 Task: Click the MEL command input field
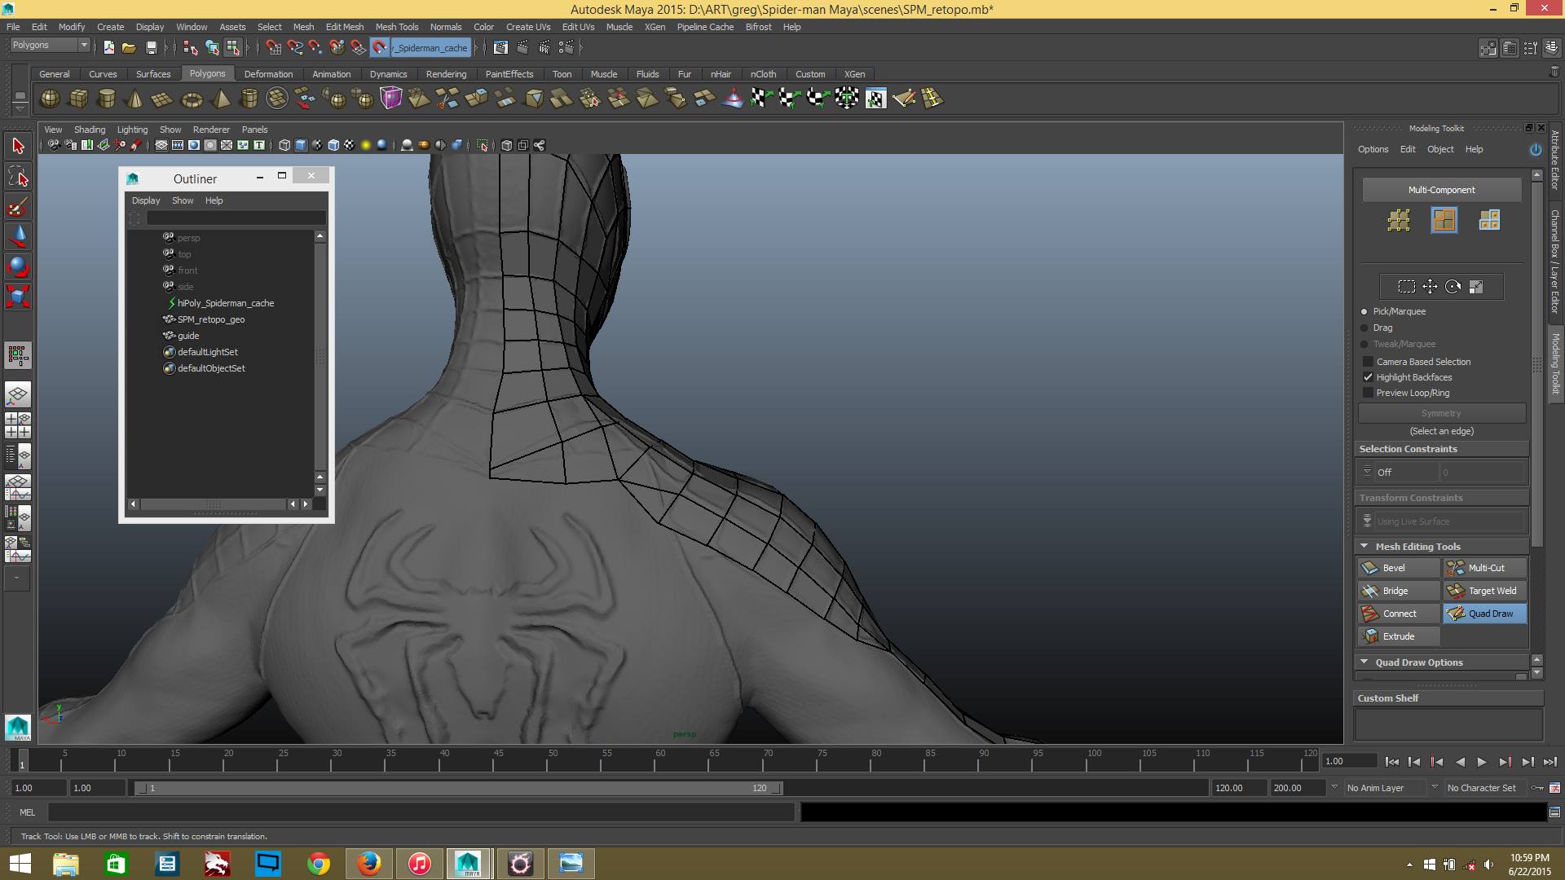[x=421, y=812]
